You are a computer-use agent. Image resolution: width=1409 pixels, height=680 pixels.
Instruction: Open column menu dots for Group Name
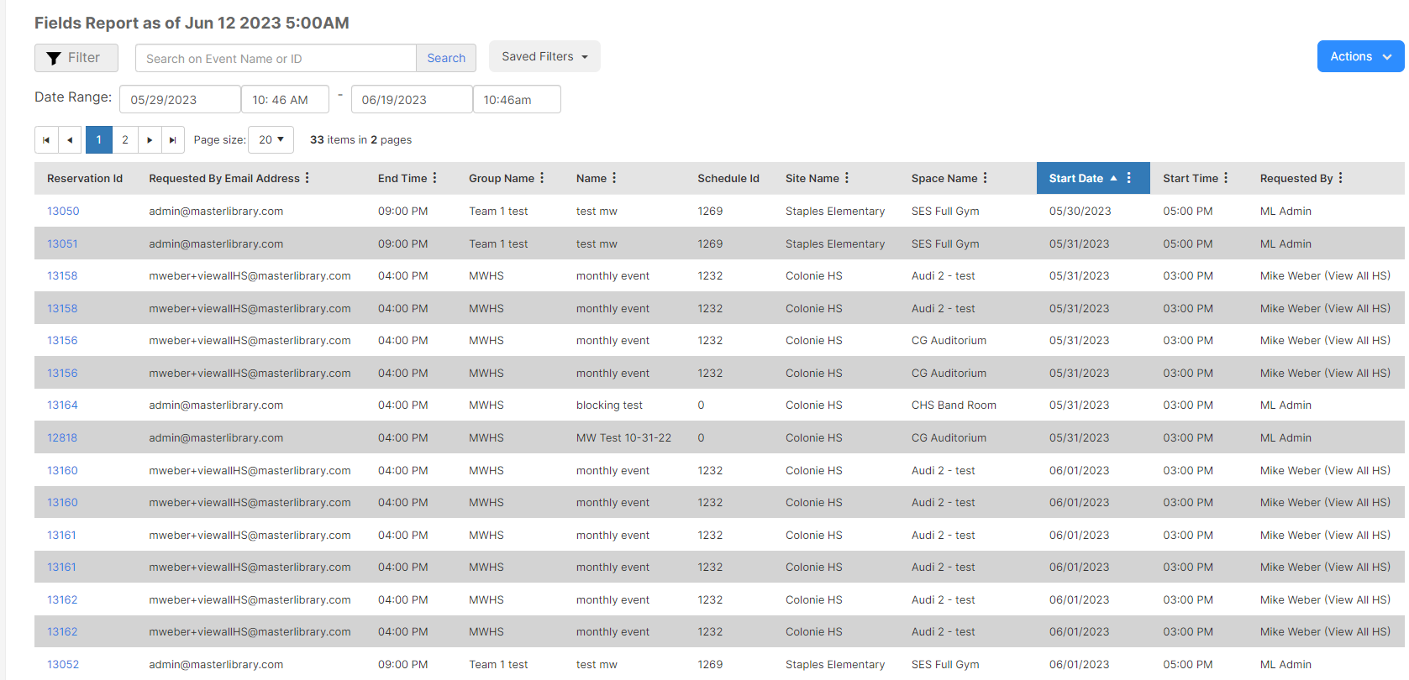click(x=542, y=178)
